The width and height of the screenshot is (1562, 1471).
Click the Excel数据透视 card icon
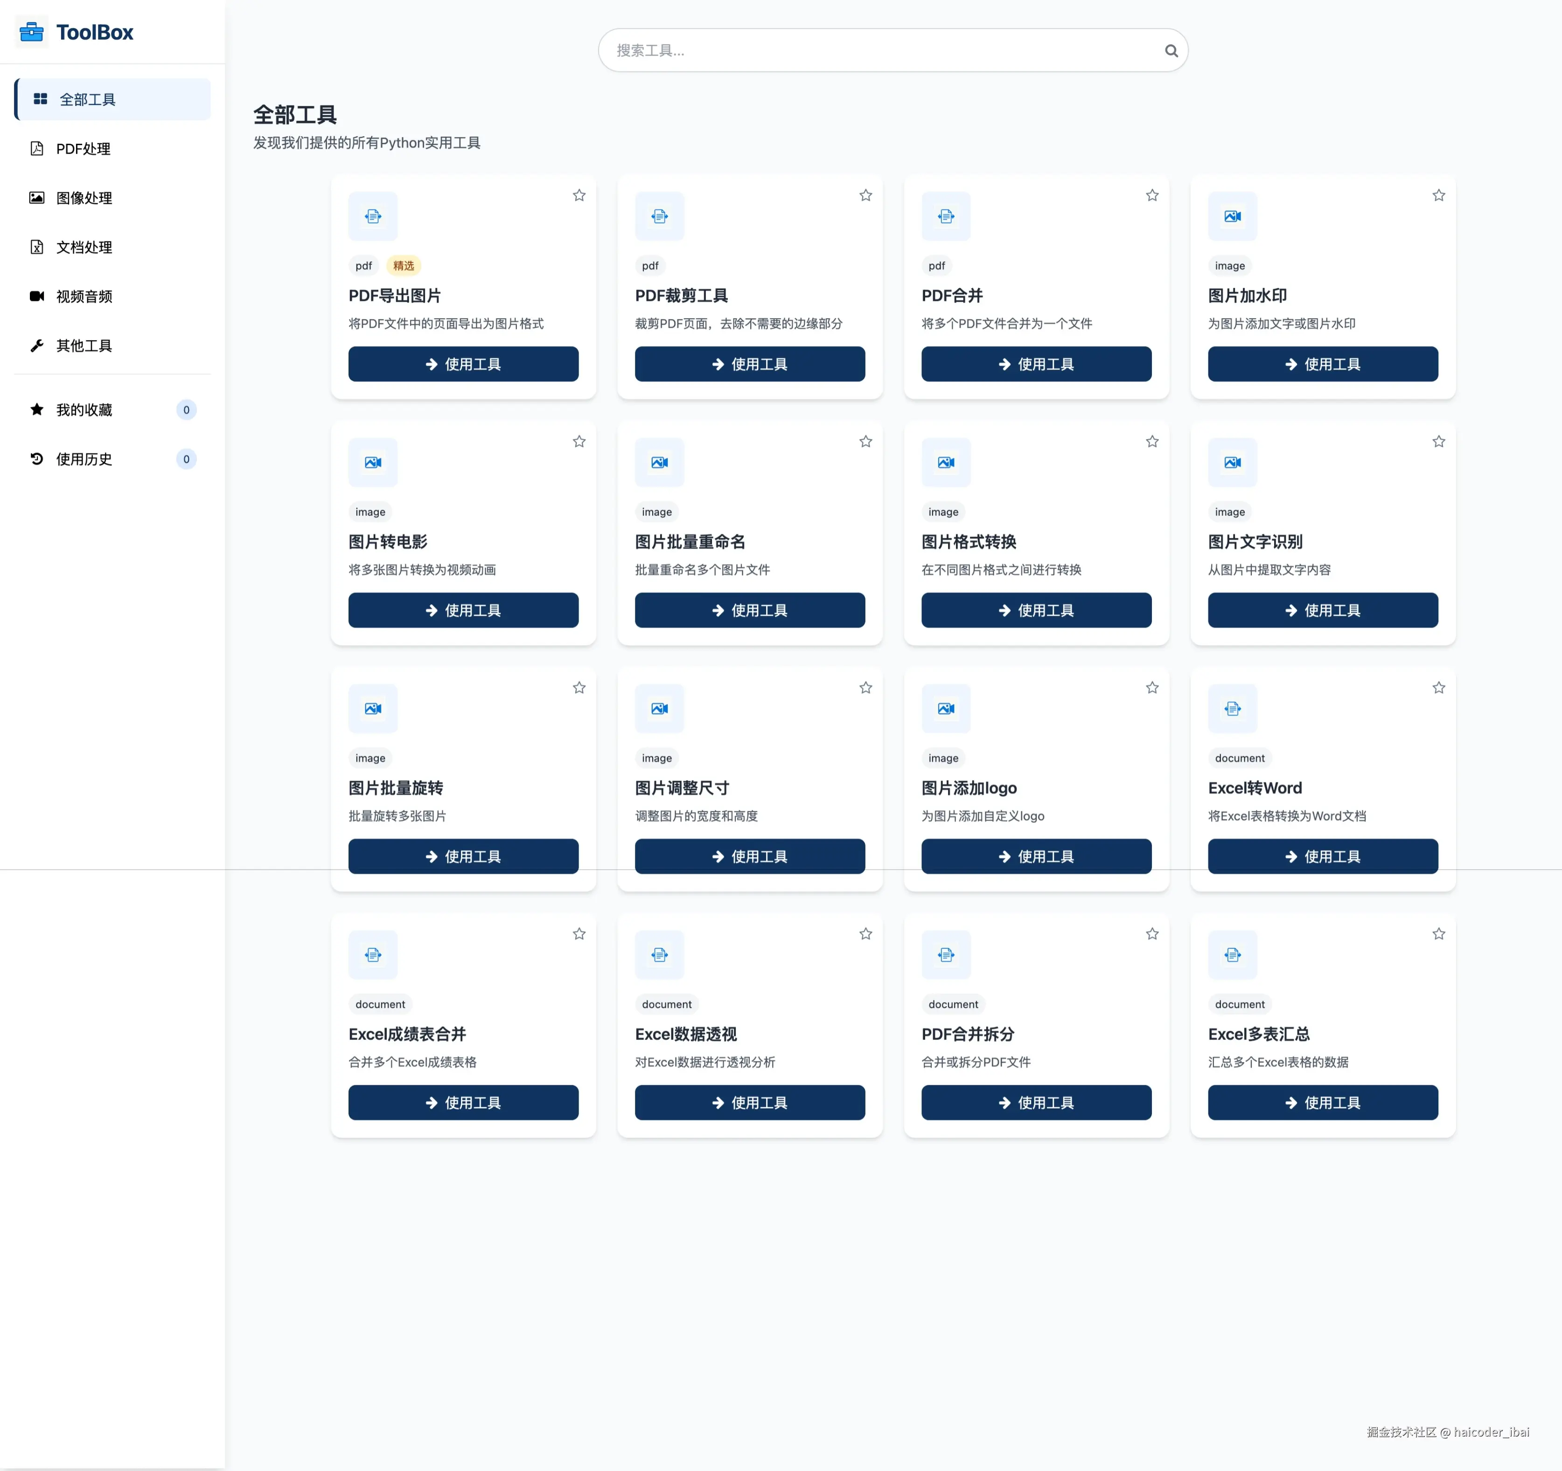pos(659,955)
